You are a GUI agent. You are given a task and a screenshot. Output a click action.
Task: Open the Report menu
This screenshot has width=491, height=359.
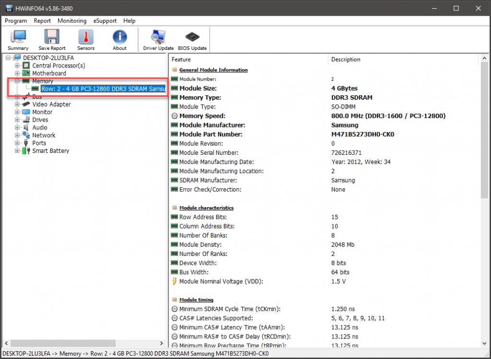42,21
